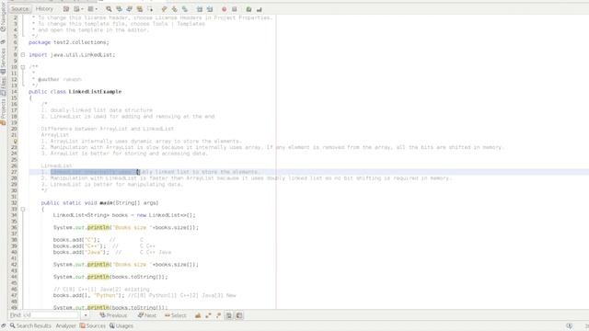This screenshot has width=589, height=331.
Task: Click the Last Edit location icon
Action: (x=66, y=9)
